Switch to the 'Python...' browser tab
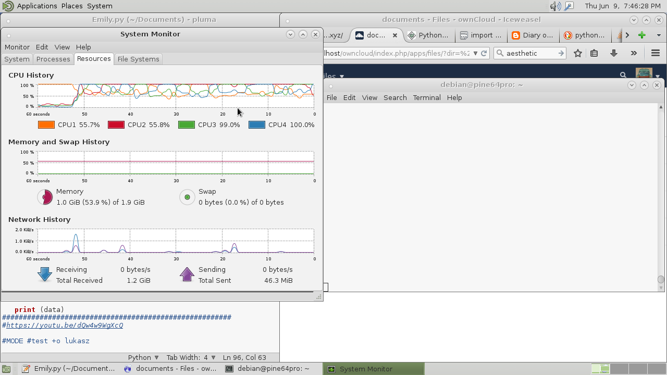The image size is (667, 375). pyautogui.click(x=428, y=35)
